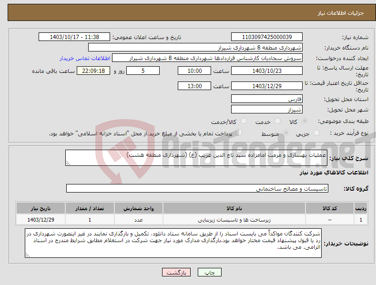376x285 pixels.
Task: Click the delivery province field فارس
Action: (267, 99)
